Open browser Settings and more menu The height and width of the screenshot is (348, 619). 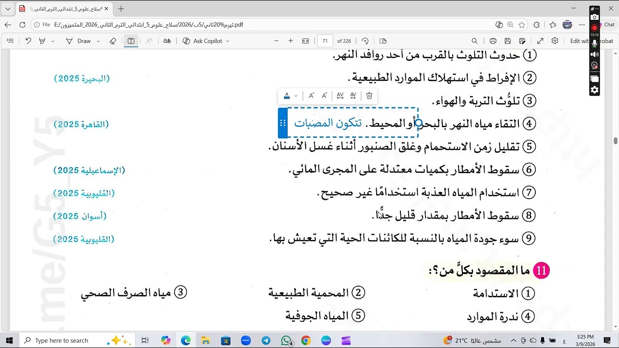click(581, 25)
